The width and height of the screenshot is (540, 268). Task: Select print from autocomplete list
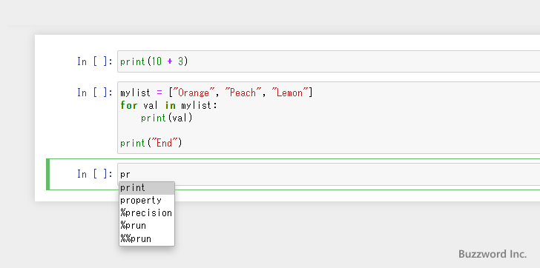pos(147,188)
